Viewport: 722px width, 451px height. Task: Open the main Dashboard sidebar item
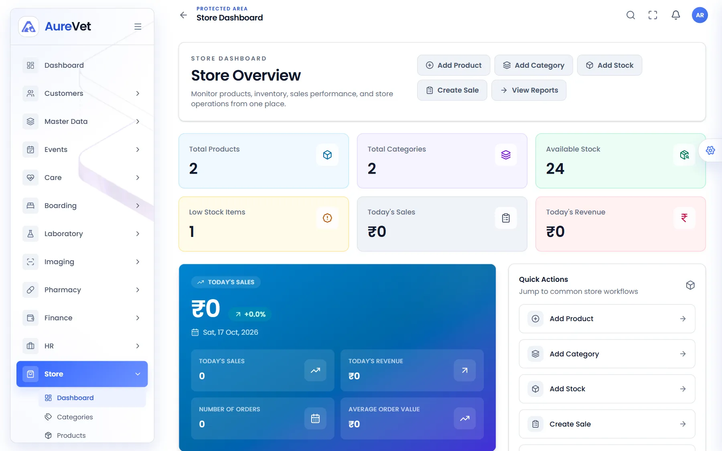coord(82,65)
